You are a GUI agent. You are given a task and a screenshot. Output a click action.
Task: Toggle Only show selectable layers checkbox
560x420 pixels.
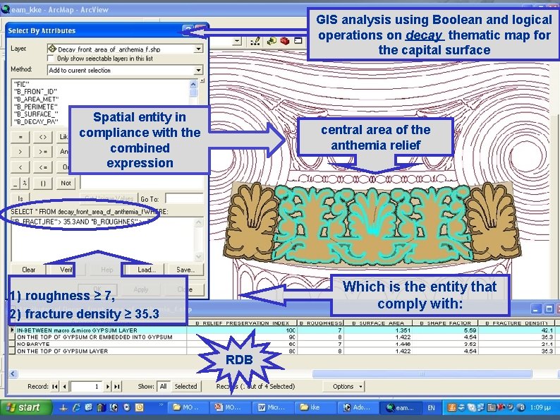50,59
